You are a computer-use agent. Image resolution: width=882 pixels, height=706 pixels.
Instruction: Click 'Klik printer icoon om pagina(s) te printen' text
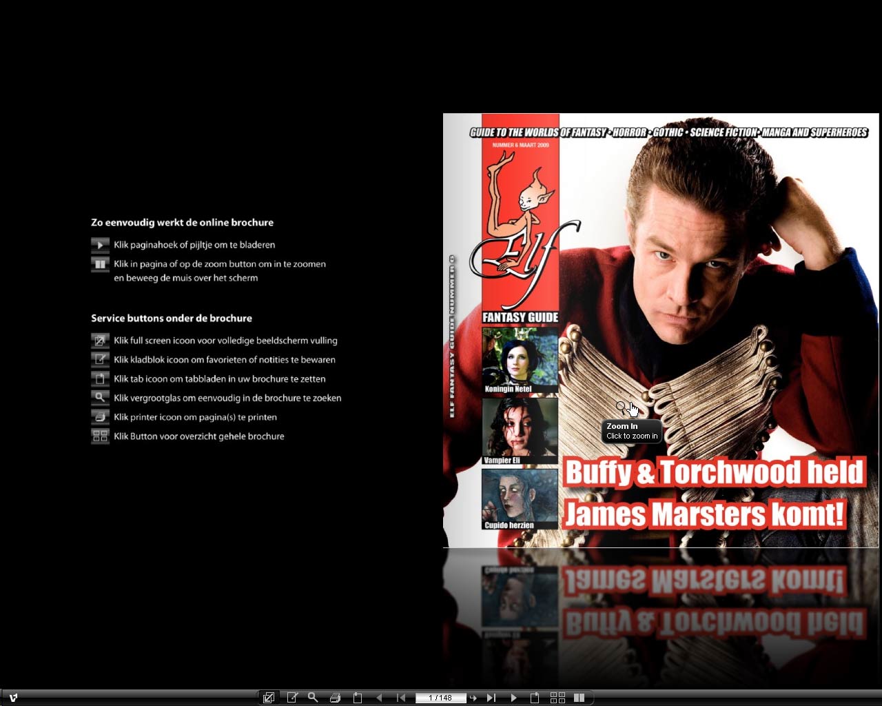195,417
